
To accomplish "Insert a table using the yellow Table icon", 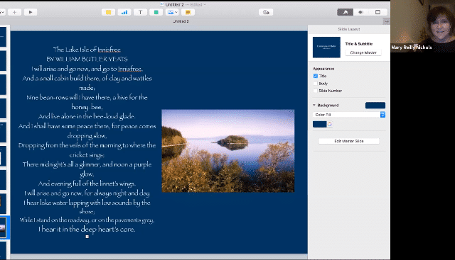I will pyautogui.click(x=108, y=12).
